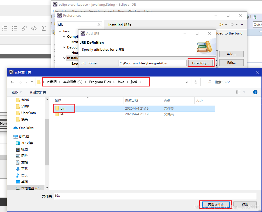Click Java in address breadcrumb
Screen dimensions: 262x212
[121, 82]
